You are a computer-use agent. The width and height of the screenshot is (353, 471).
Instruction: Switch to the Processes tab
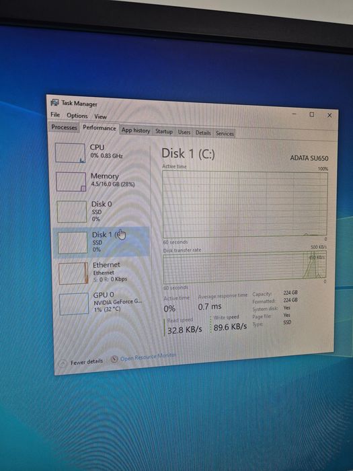tap(64, 127)
